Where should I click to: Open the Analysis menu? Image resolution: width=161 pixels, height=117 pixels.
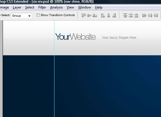tap(56, 7)
